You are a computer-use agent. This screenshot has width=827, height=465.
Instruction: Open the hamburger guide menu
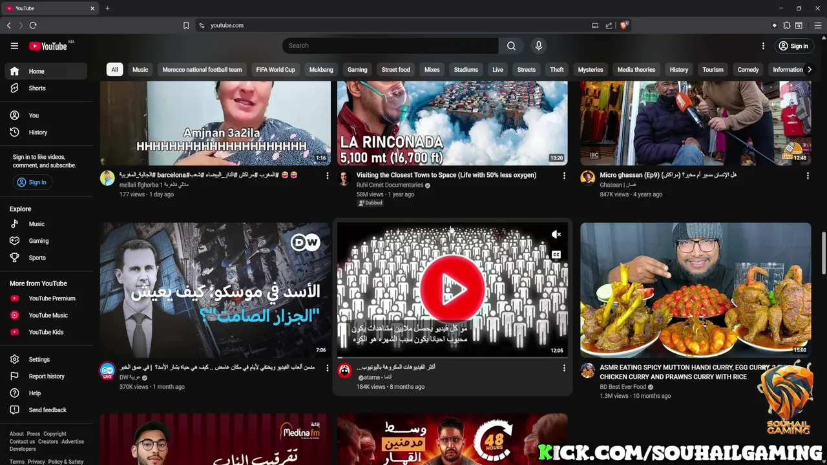pyautogui.click(x=14, y=46)
